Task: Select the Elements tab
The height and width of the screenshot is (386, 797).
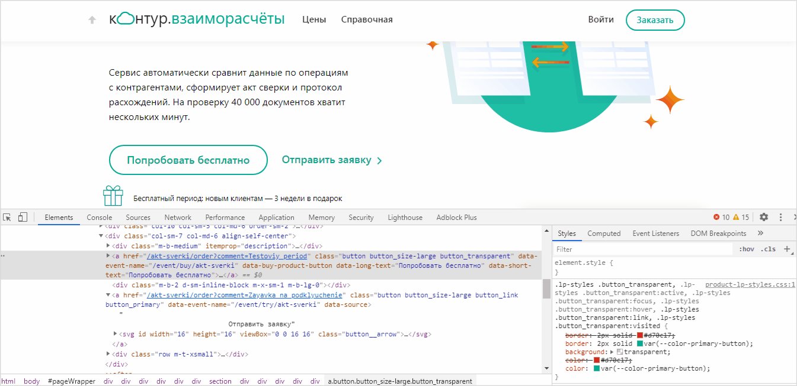Action: pos(59,217)
